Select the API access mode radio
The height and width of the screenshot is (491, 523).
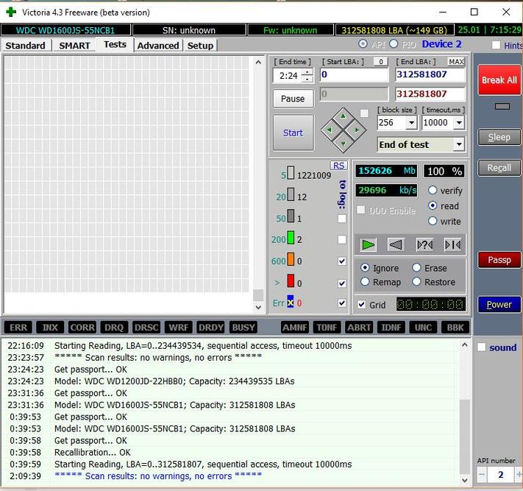[363, 43]
